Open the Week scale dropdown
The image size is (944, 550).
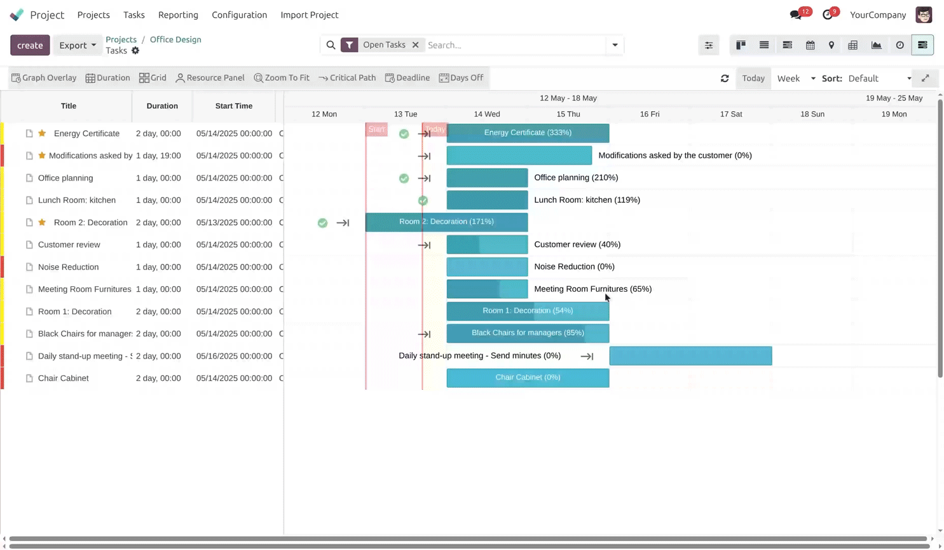coord(796,78)
